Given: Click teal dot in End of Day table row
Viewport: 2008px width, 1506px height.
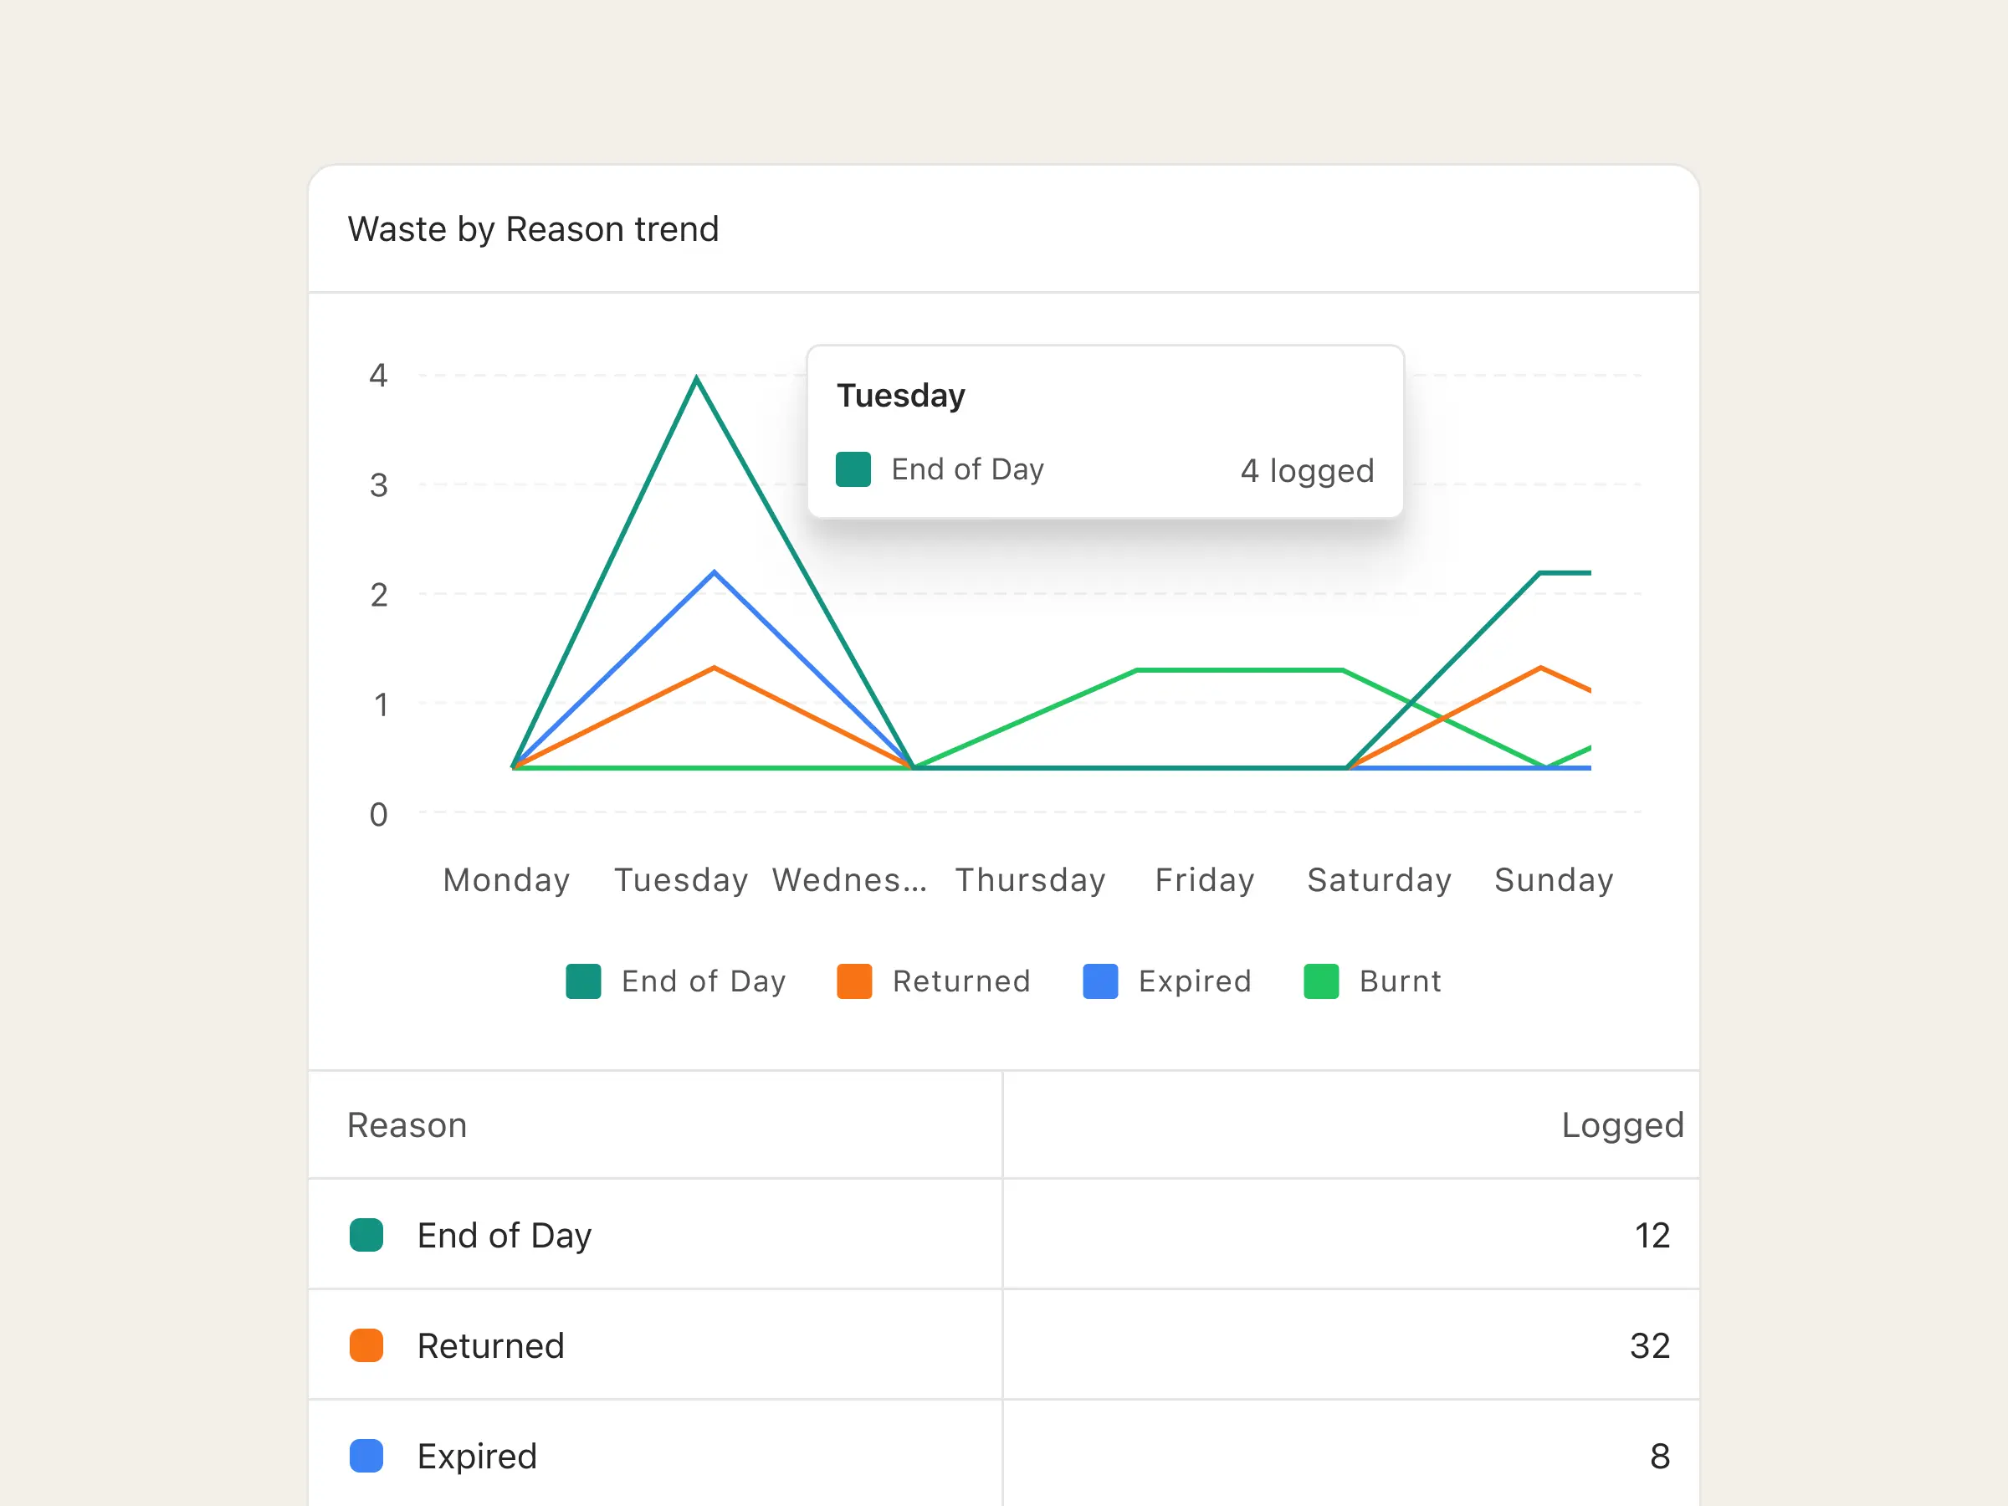Looking at the screenshot, I should (366, 1236).
